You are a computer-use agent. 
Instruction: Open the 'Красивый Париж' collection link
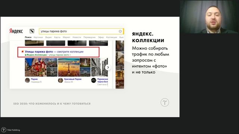73,79
